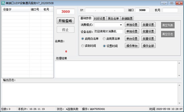Focus the 机号 input field at top
Screen dimensions: 184x112
[x=170, y=10]
